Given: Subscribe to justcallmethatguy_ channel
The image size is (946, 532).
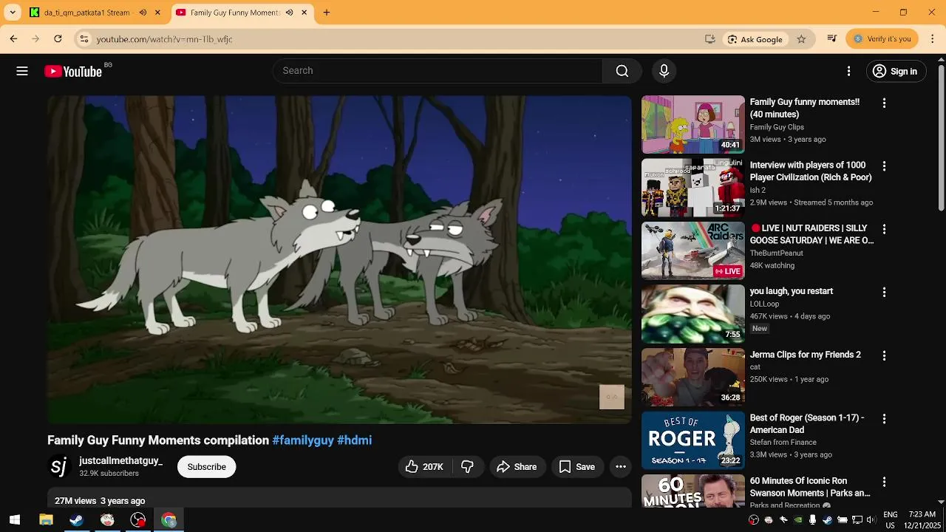Looking at the screenshot, I should (206, 467).
